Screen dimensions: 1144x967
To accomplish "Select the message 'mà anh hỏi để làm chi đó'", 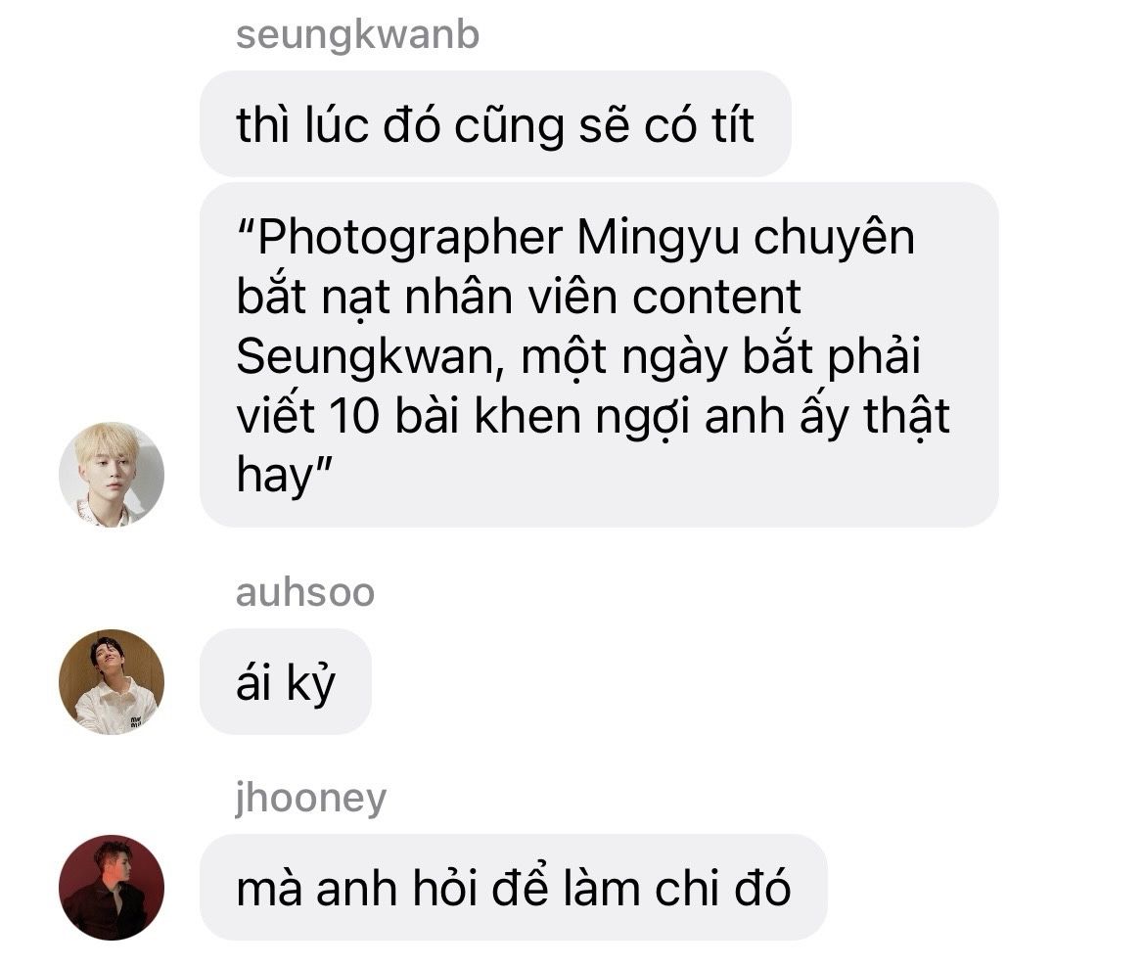I will [x=514, y=888].
